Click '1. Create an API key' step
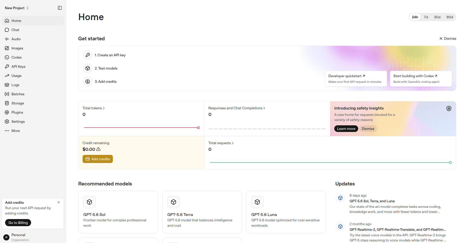 coord(110,55)
